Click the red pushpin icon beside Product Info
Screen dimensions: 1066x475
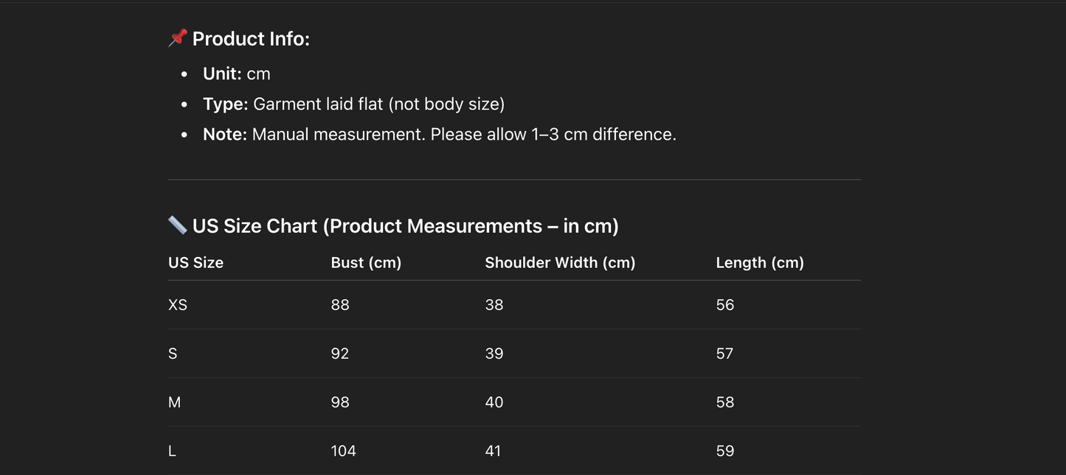click(x=178, y=38)
